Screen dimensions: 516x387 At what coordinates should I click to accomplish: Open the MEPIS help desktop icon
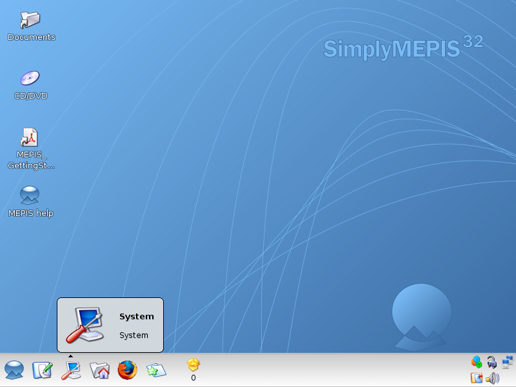pyautogui.click(x=30, y=195)
